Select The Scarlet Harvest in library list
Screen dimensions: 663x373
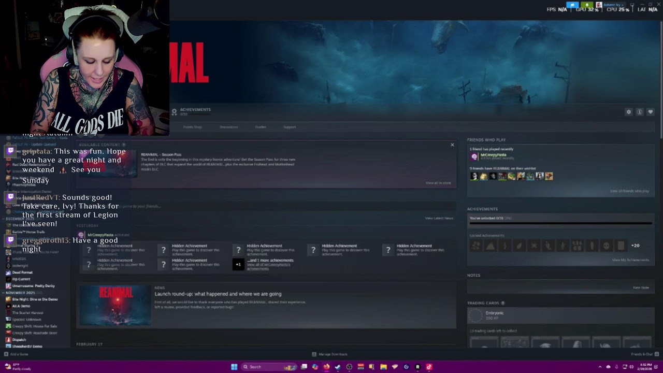(x=28, y=313)
